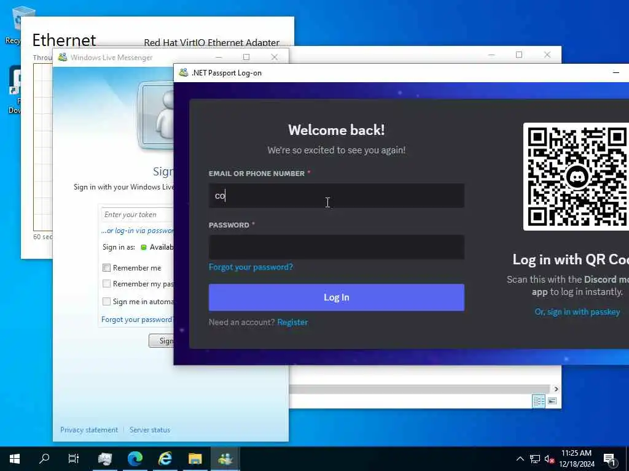The width and height of the screenshot is (629, 471).
Task: Open taskbar Search
Action: (44, 459)
